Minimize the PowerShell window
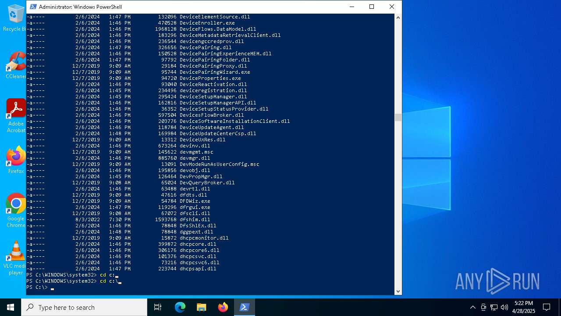The image size is (561, 316). 352,7
